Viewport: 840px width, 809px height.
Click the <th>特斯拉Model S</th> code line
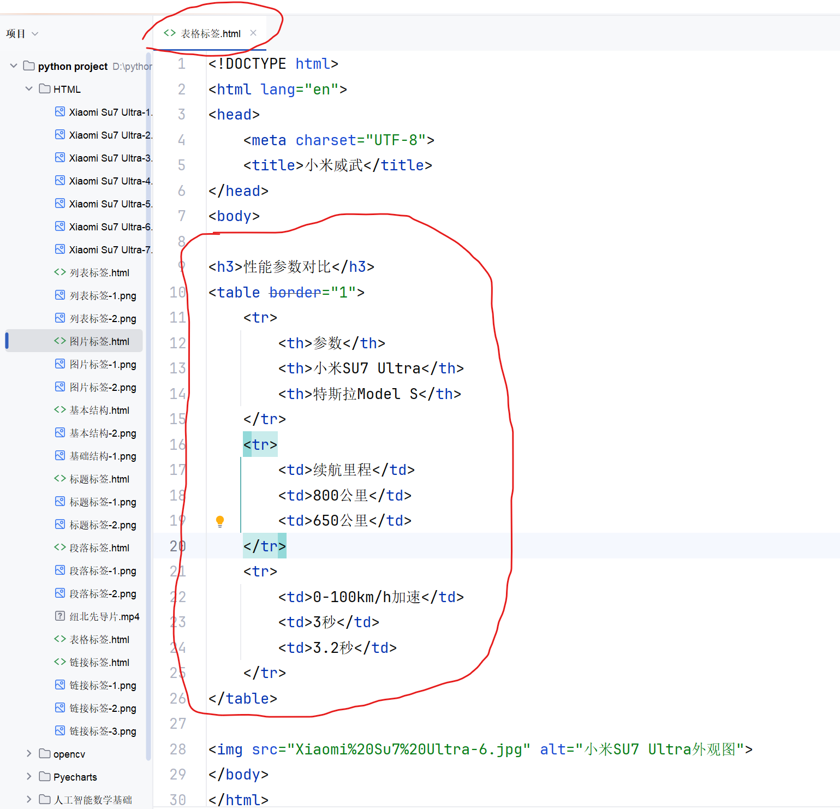coord(370,394)
